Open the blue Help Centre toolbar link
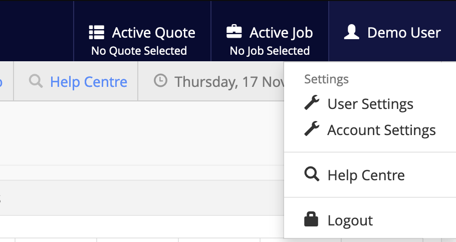 click(88, 81)
